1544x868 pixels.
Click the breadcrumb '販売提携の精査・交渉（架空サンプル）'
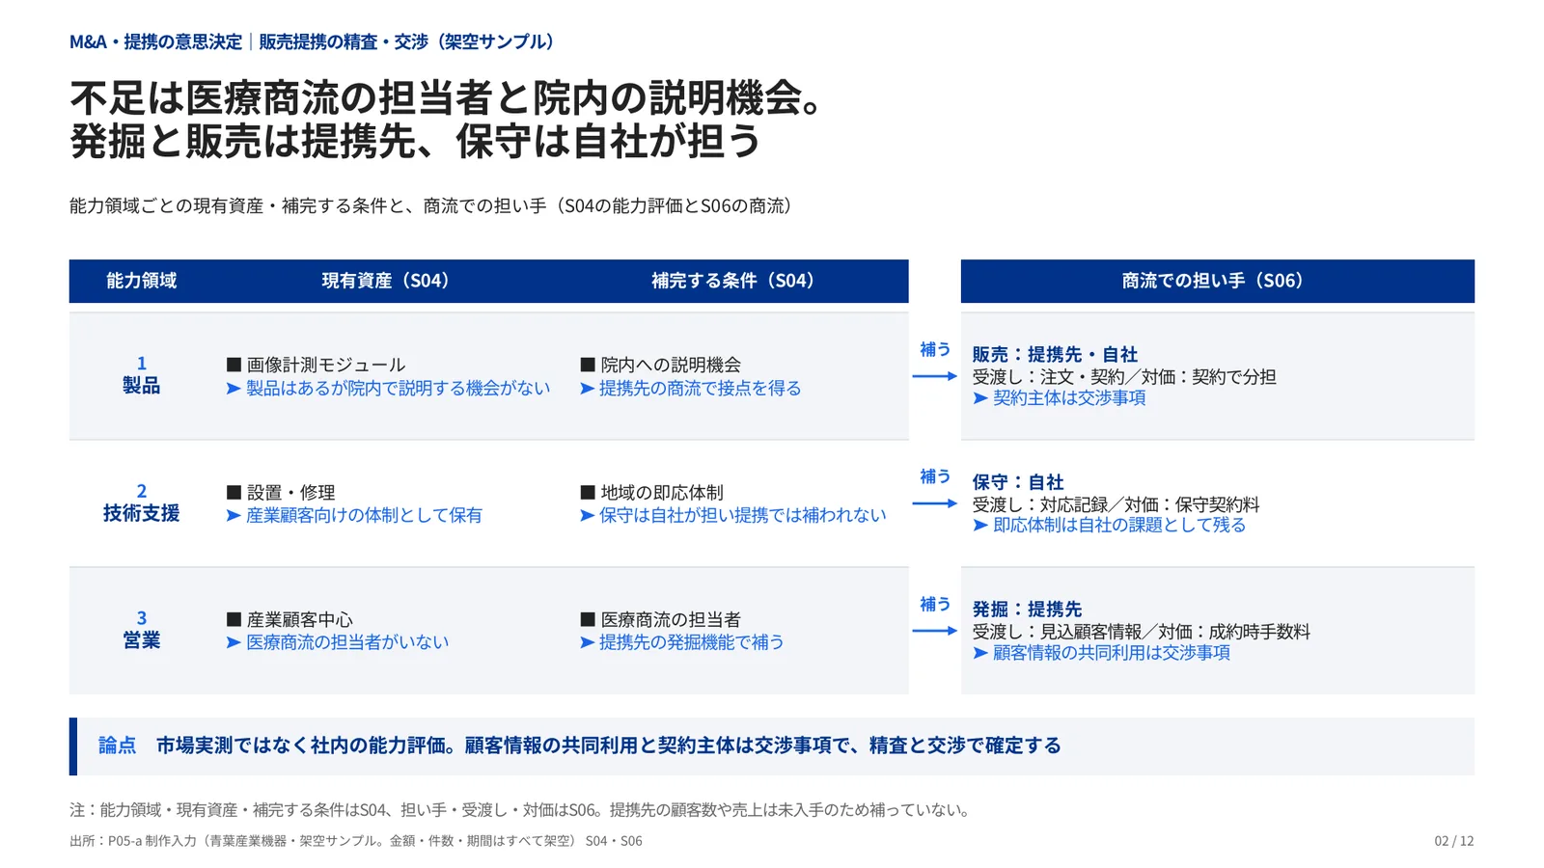(410, 41)
